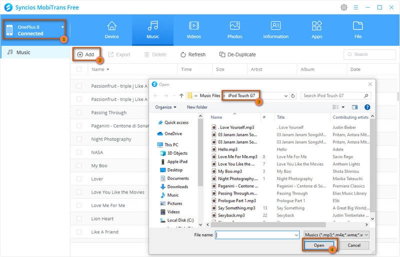Viewport: 400px width, 257px height.
Task: Switch to the Apps tab
Action: pyautogui.click(x=317, y=30)
